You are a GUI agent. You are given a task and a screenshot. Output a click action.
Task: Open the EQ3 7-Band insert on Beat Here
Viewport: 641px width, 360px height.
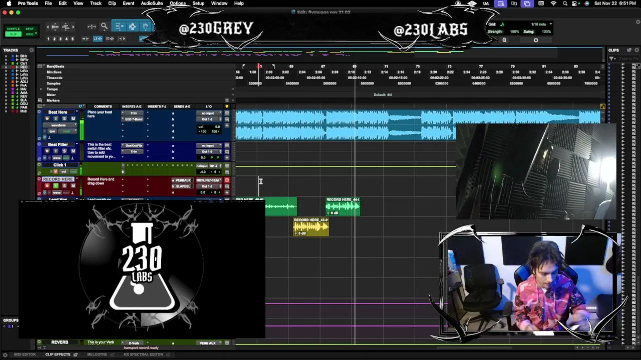(x=134, y=119)
